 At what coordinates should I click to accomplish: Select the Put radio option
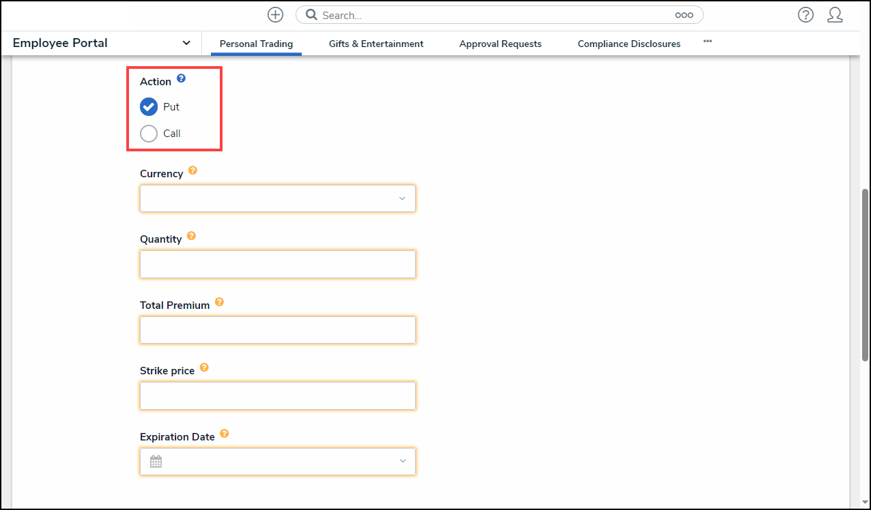[149, 107]
